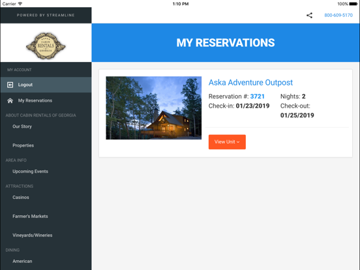Click the AREA INFO section label
The width and height of the screenshot is (360, 270).
pyautogui.click(x=16, y=160)
